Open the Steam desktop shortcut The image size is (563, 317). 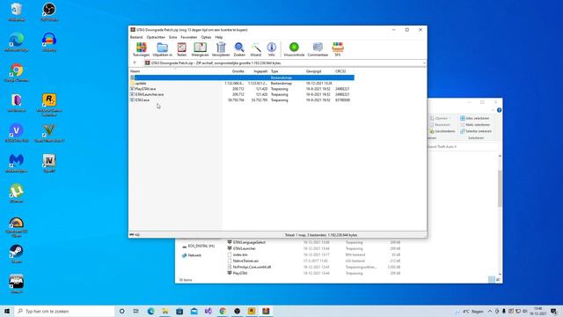click(x=16, y=254)
